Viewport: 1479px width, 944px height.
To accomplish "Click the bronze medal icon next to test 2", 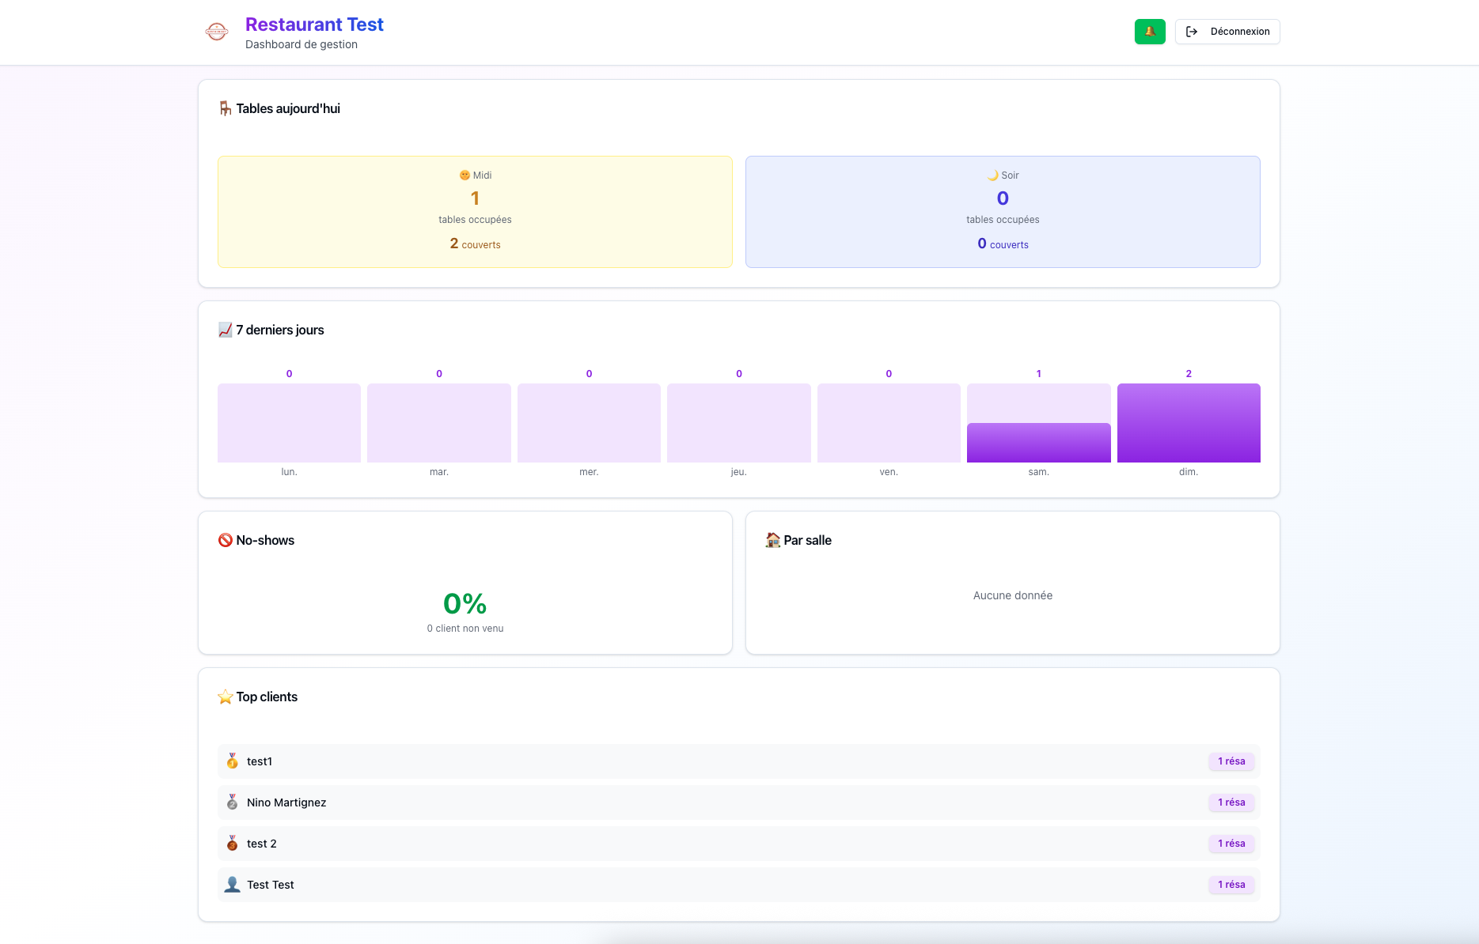I will coord(232,844).
